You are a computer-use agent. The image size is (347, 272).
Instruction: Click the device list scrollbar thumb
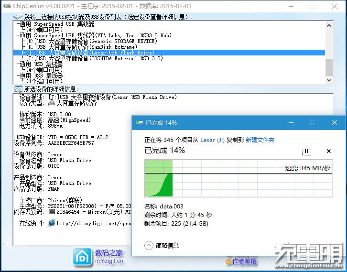[x=329, y=67]
